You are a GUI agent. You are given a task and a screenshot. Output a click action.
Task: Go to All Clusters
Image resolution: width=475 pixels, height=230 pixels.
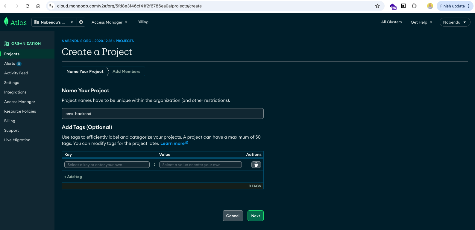tap(391, 22)
